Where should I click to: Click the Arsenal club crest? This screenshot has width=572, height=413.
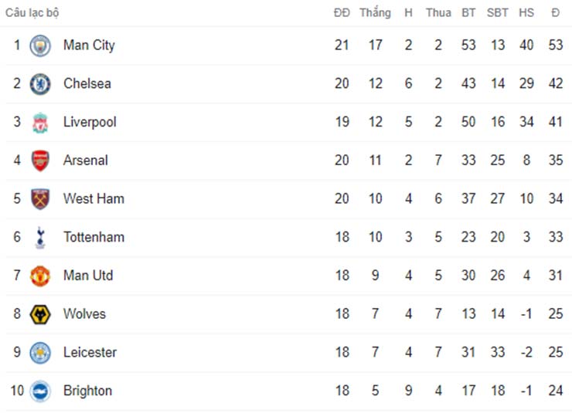40,161
